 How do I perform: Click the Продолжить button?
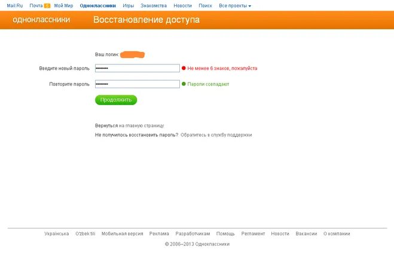click(x=116, y=100)
